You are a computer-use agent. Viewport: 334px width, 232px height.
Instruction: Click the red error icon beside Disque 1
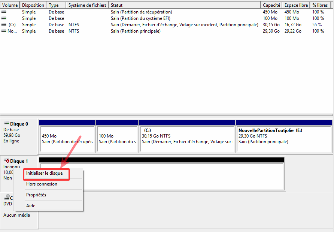point(7,161)
